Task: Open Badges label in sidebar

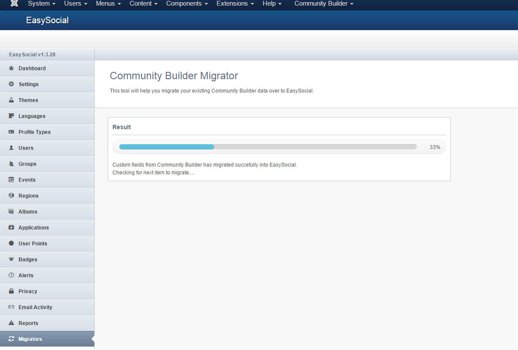Action: point(28,260)
